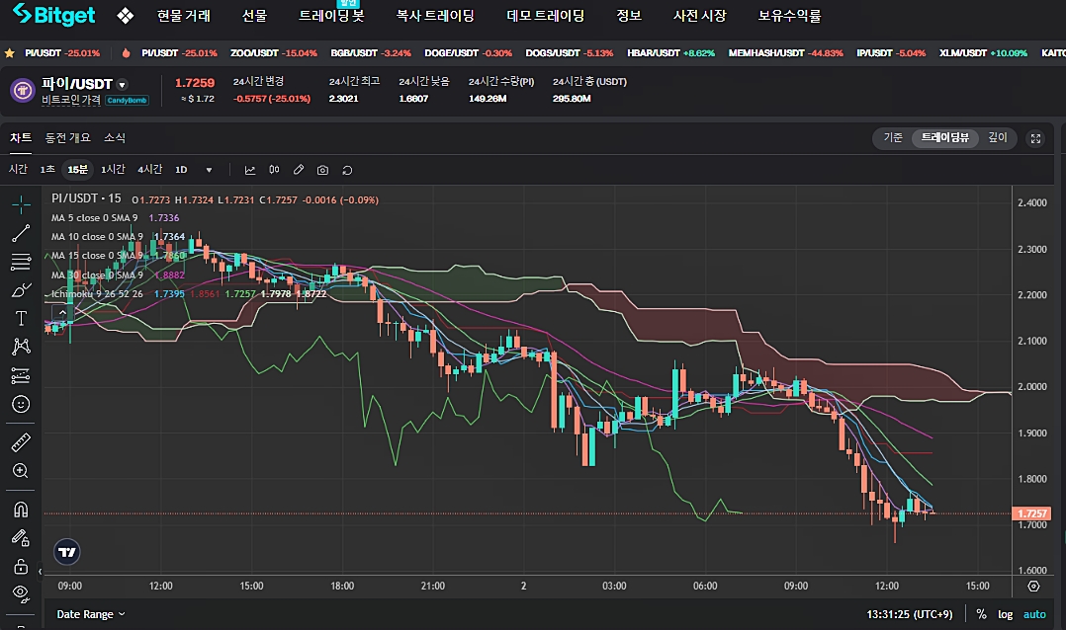Collapse the indicator legend arrow
The width and height of the screenshot is (1066, 630).
[62, 312]
